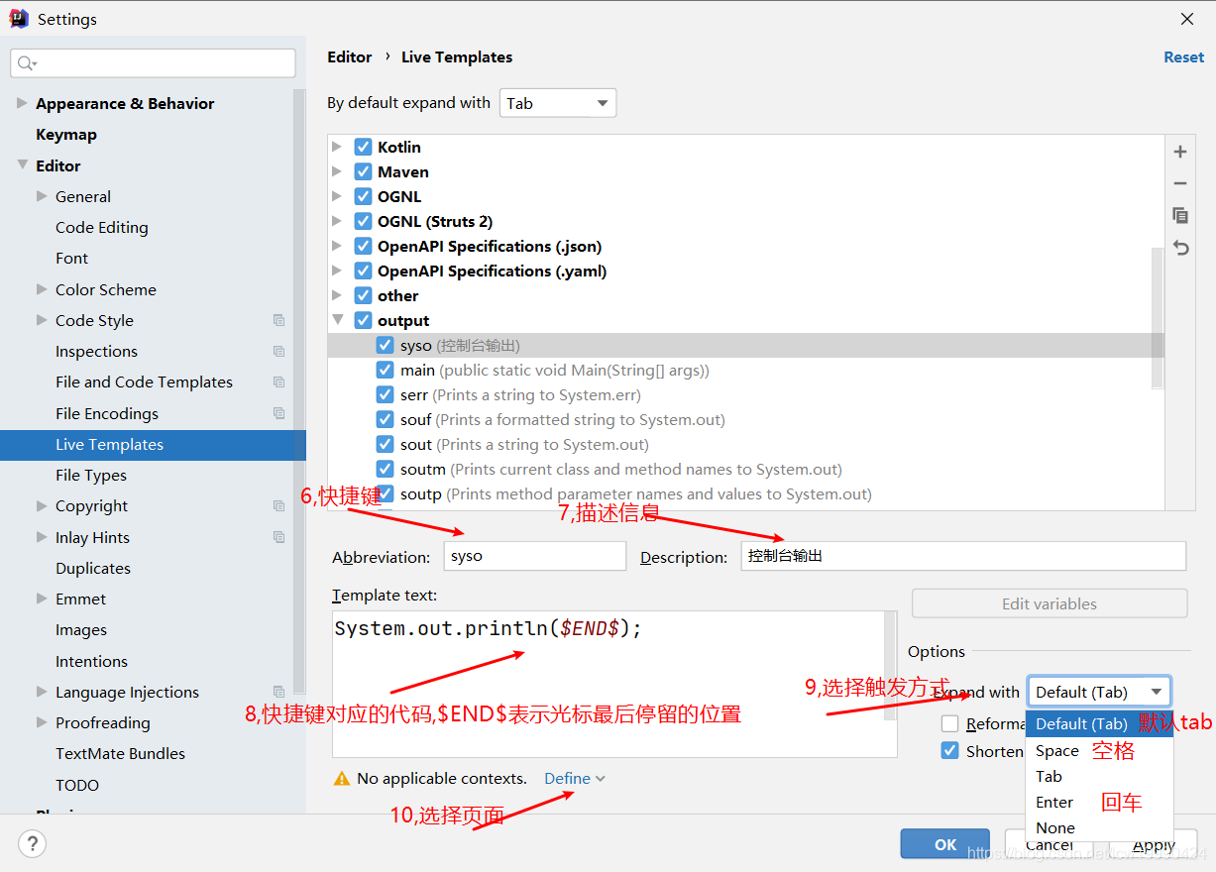This screenshot has width=1216, height=872.
Task: Click the warning icon beside No applicable contexts
Action: [342, 779]
